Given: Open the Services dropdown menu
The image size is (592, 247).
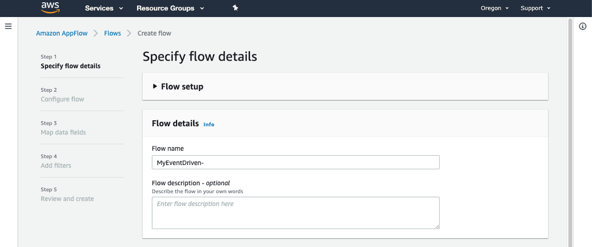Looking at the screenshot, I should 104,8.
